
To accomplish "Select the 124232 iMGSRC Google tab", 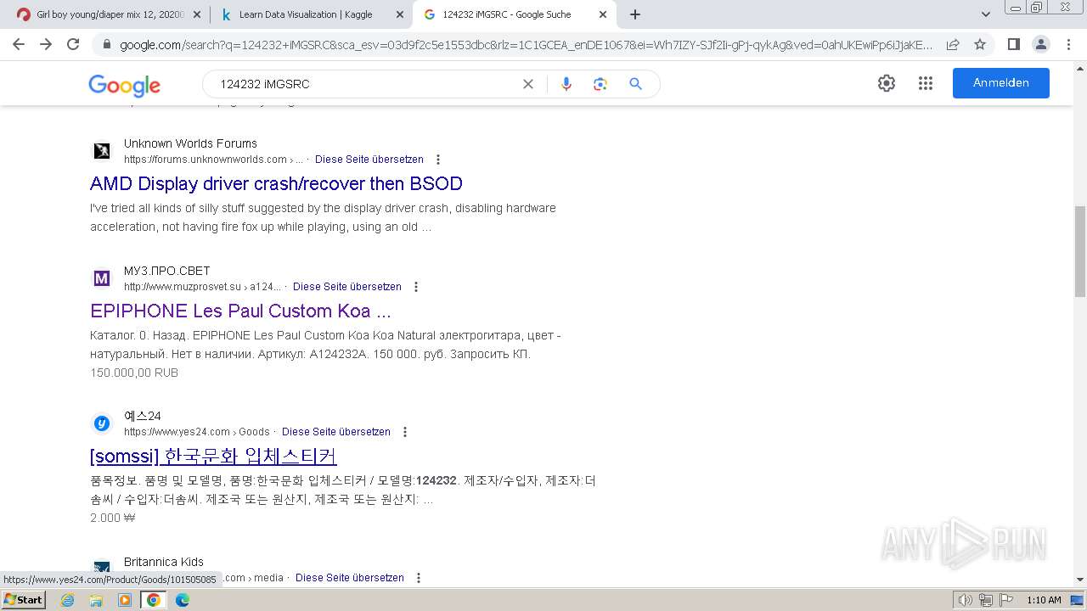I will coord(515,14).
